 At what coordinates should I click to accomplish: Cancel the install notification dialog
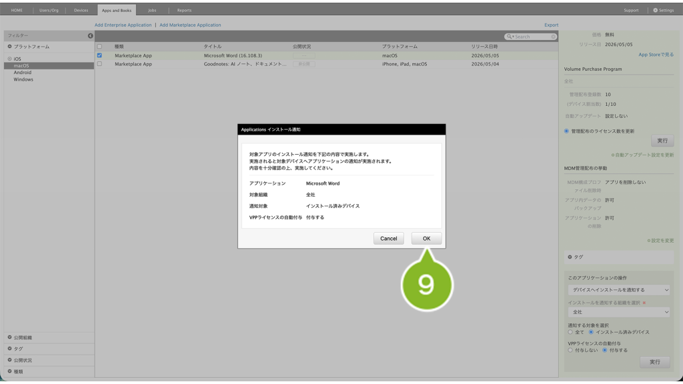(x=388, y=238)
